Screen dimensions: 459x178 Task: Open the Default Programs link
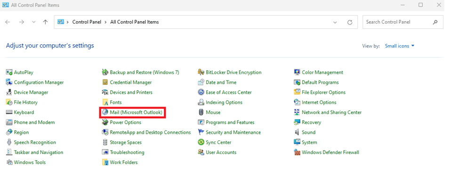click(x=320, y=82)
